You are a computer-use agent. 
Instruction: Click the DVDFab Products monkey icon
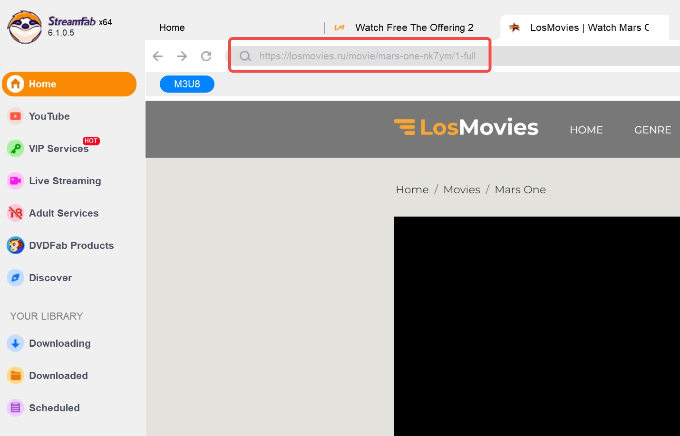15,246
